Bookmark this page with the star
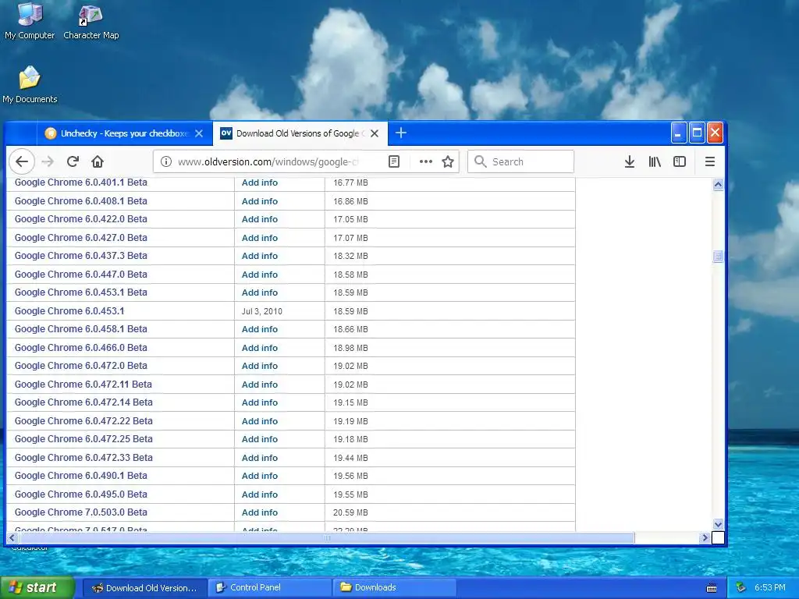 click(x=448, y=161)
